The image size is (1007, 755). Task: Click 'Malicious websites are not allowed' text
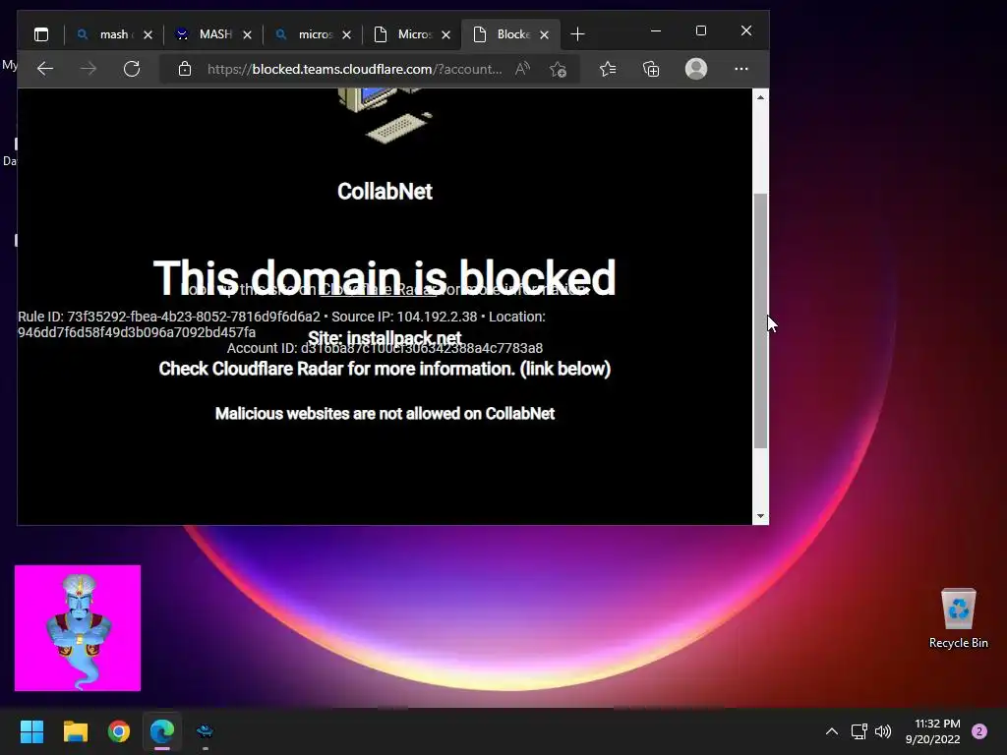tap(385, 414)
